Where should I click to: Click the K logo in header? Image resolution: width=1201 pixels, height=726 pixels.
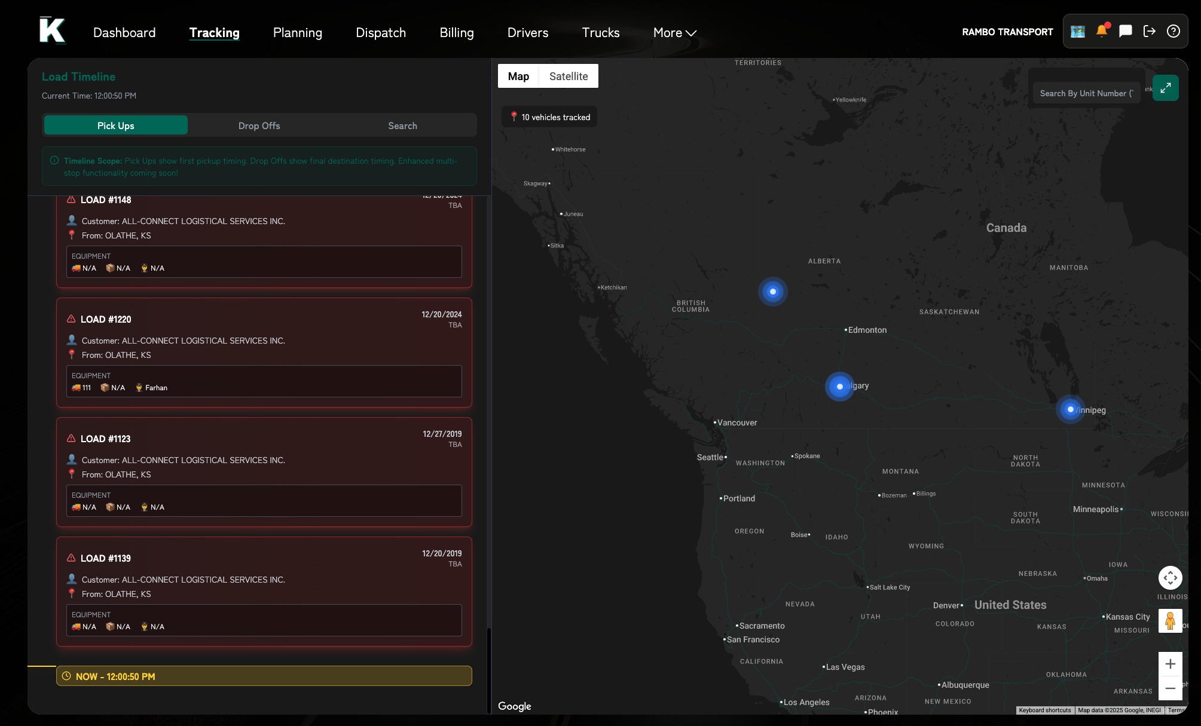[x=52, y=30]
